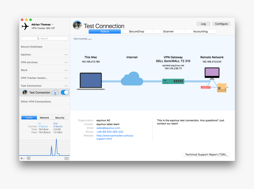
Task: Click the This Mac laptop icon
Action: pyautogui.click(x=91, y=81)
